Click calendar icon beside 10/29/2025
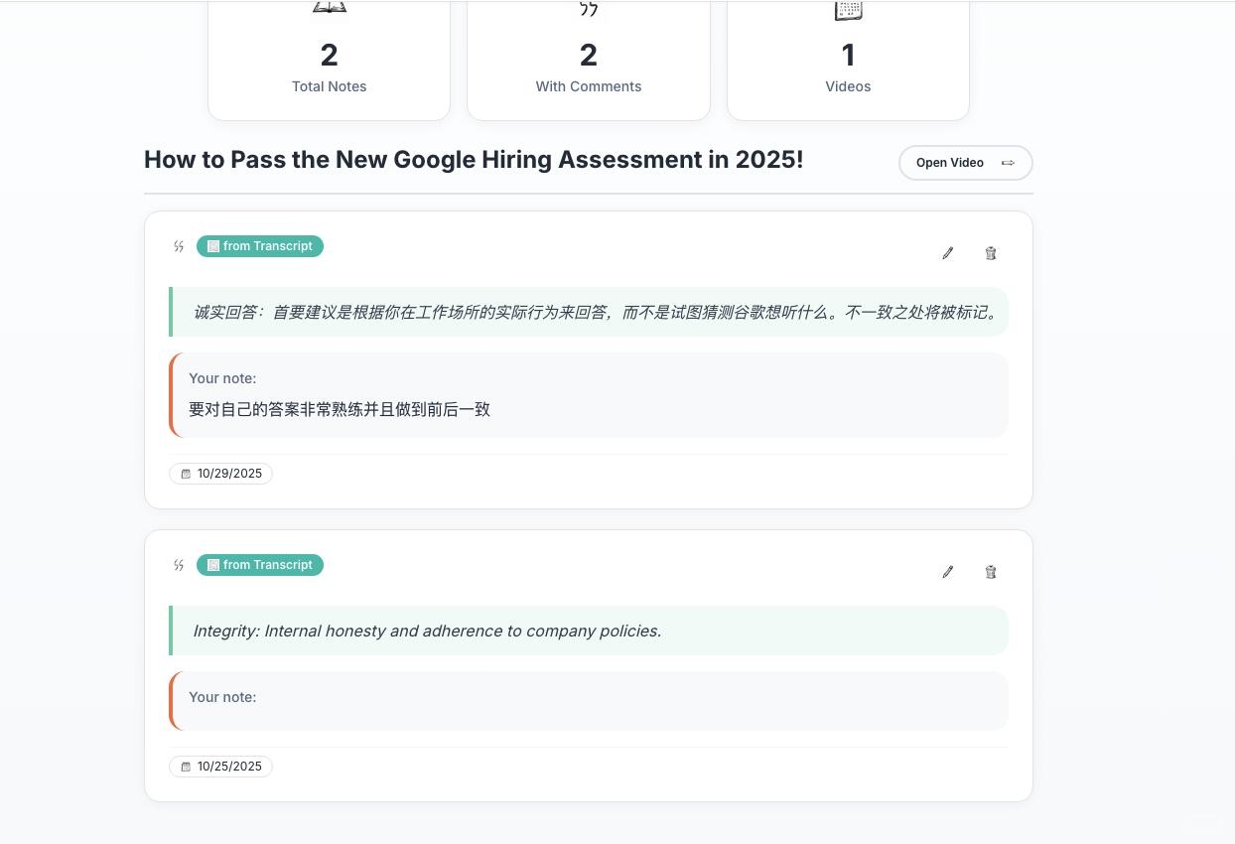Viewport: 1235px width, 844px height. [x=186, y=474]
